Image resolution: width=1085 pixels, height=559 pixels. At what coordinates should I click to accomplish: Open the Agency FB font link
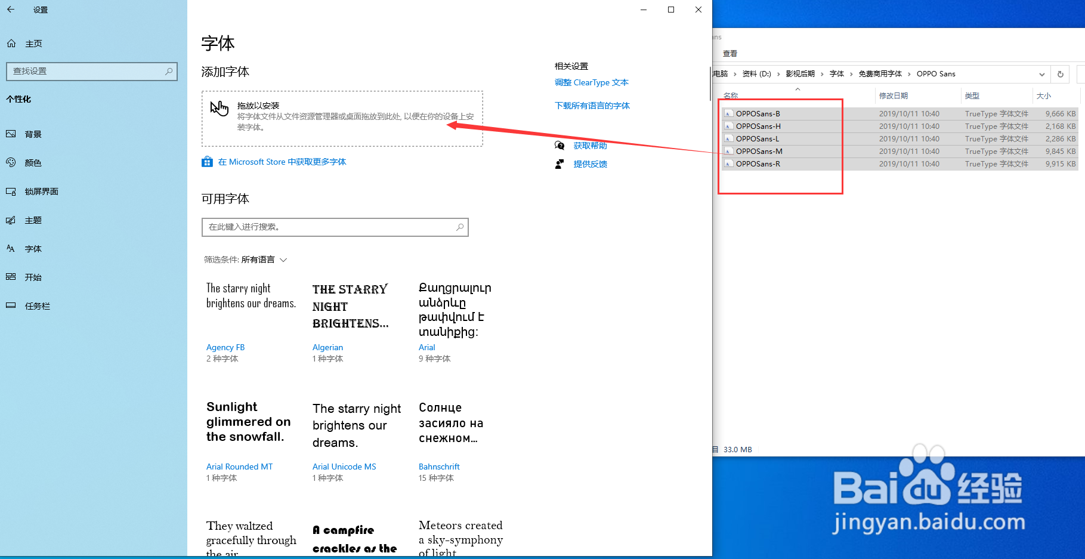225,347
